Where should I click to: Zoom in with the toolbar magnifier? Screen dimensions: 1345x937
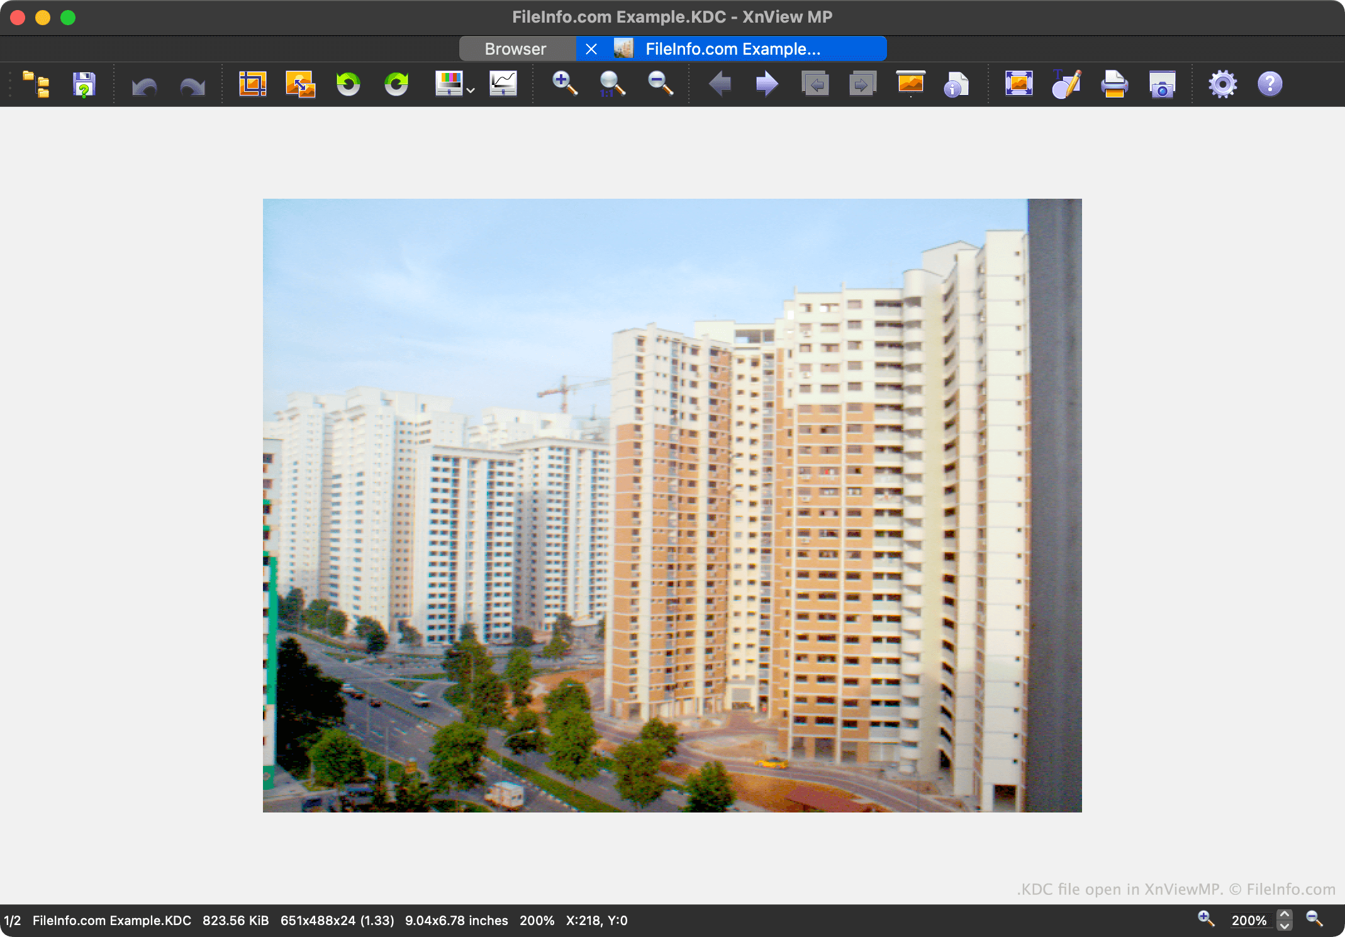(564, 84)
